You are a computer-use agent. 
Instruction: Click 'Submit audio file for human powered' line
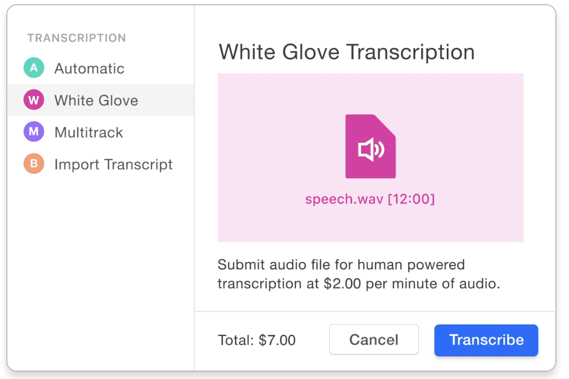pos(341,265)
